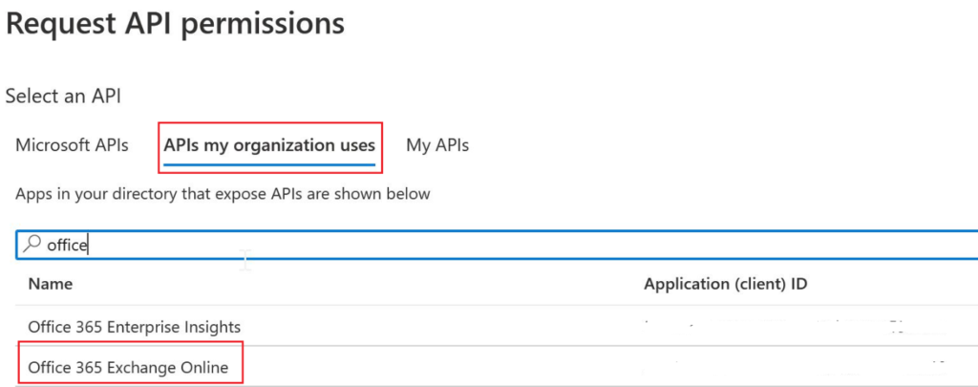Select the APIs my organization uses tab

pos(269,145)
